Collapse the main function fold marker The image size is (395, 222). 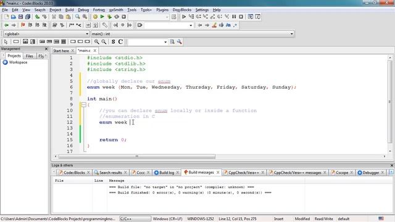(84, 105)
